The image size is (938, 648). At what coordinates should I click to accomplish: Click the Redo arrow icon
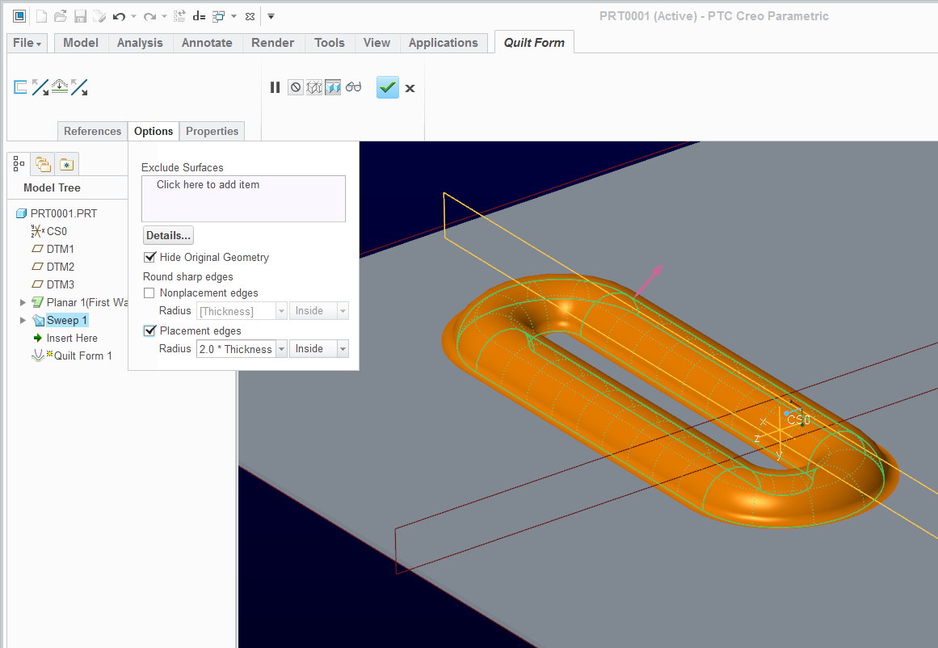[x=150, y=16]
